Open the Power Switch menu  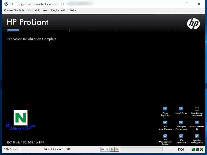tap(14, 10)
